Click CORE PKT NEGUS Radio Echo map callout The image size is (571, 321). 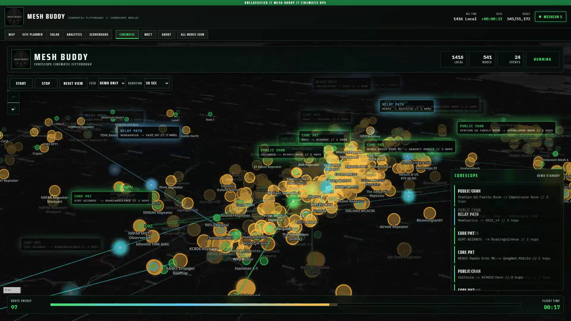[x=410, y=147]
